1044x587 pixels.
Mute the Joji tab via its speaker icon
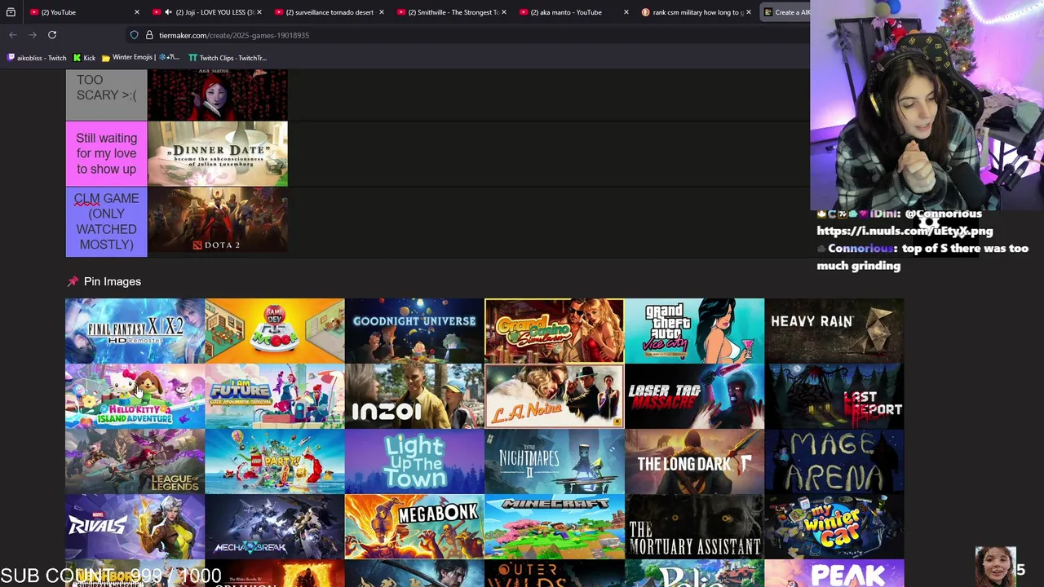point(168,12)
